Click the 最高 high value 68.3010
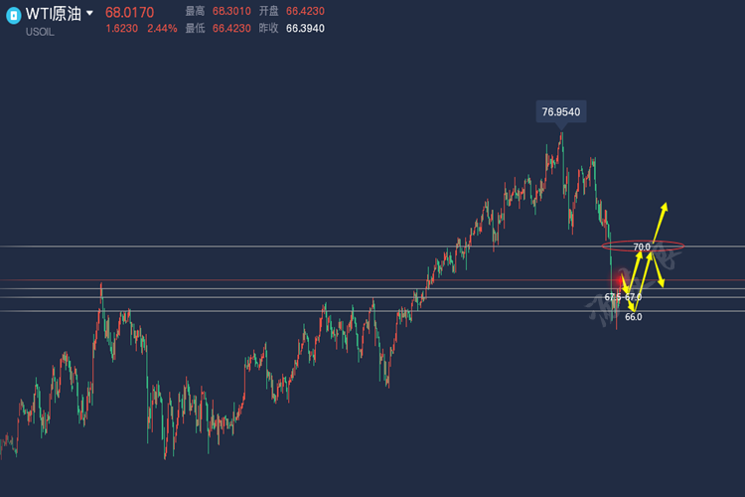This screenshot has height=497, width=745. 231,11
